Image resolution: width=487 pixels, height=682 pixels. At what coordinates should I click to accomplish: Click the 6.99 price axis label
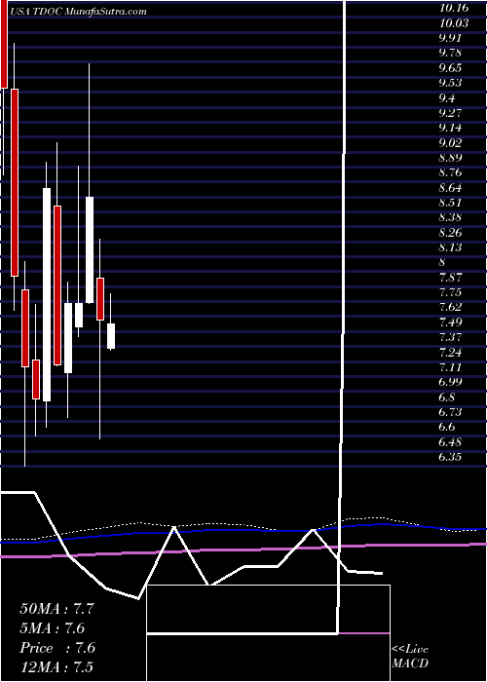click(x=450, y=382)
